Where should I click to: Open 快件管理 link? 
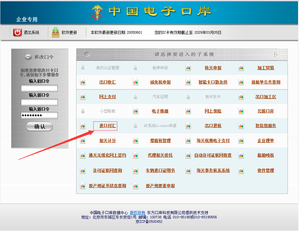(x=266, y=171)
